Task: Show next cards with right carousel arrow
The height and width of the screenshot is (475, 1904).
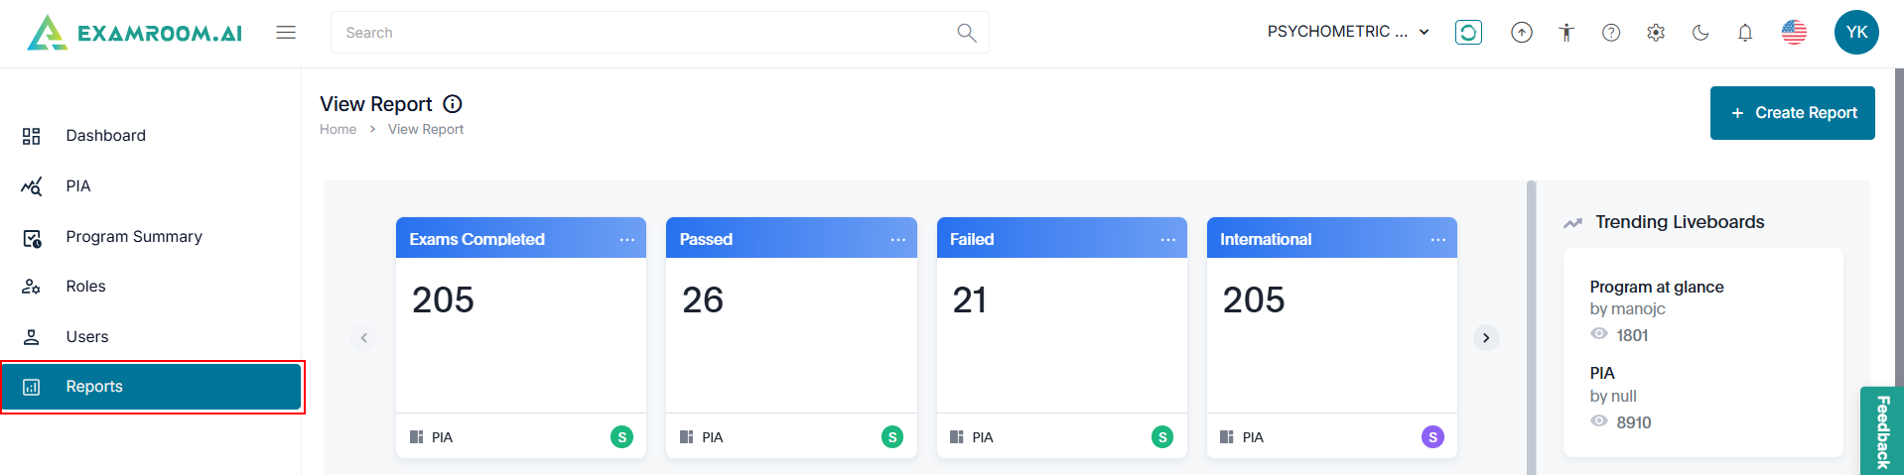Action: click(1486, 338)
